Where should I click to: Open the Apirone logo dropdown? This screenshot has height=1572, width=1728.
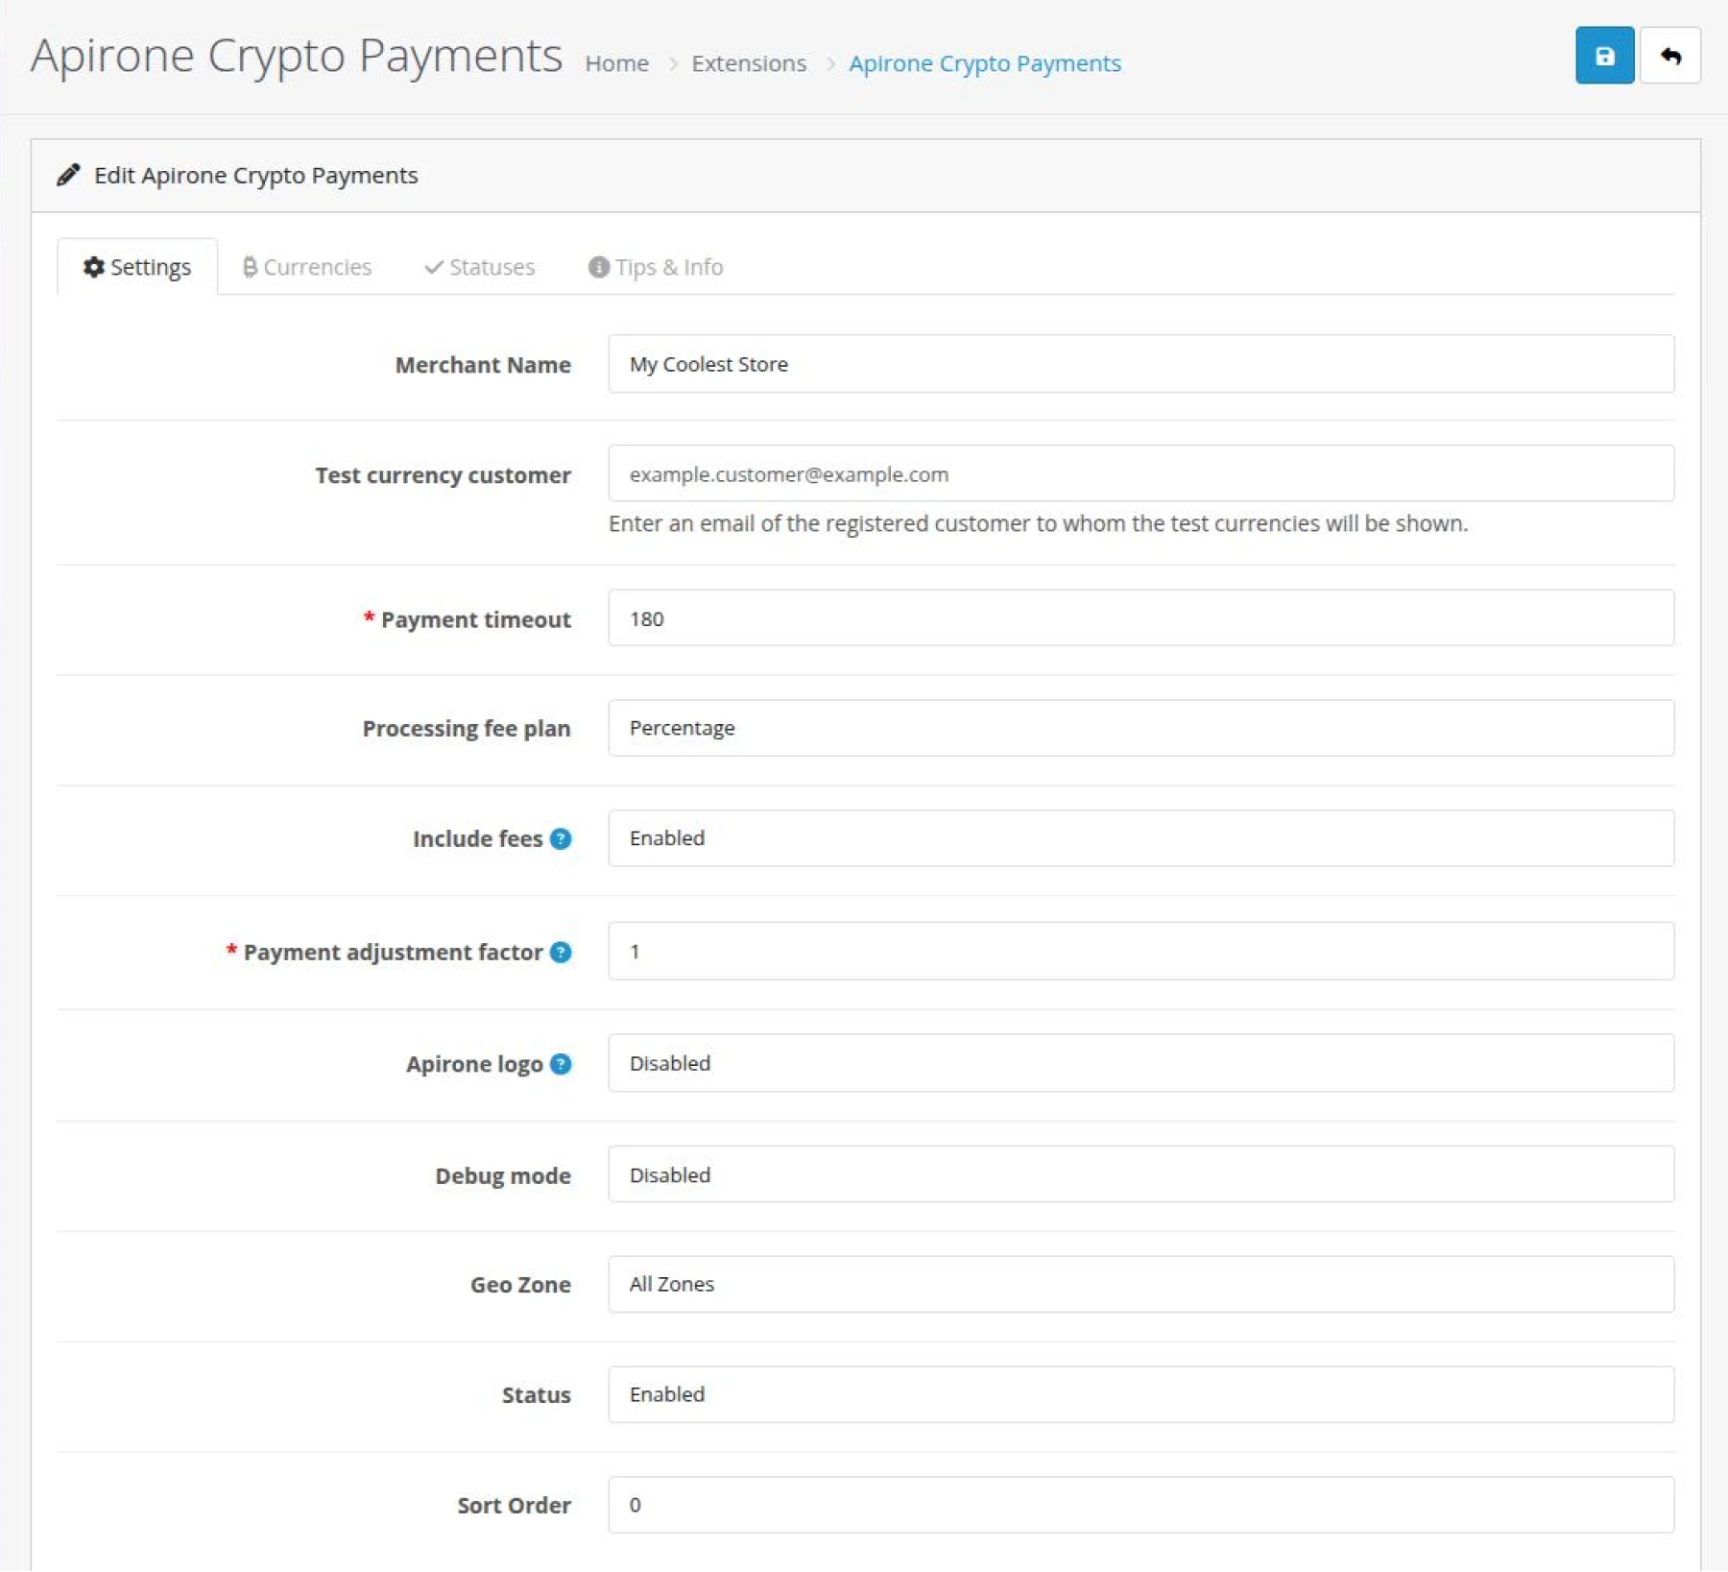coord(1141,1063)
